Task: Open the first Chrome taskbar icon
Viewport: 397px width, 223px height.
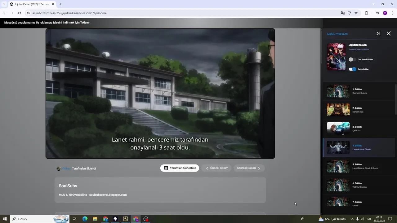Action: pyautogui.click(x=105, y=219)
